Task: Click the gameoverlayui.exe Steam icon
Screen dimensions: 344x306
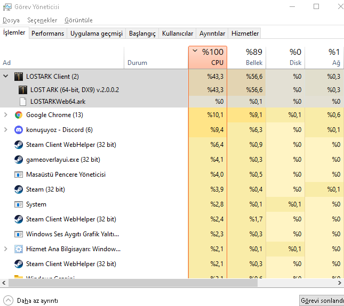Action: 19,160
